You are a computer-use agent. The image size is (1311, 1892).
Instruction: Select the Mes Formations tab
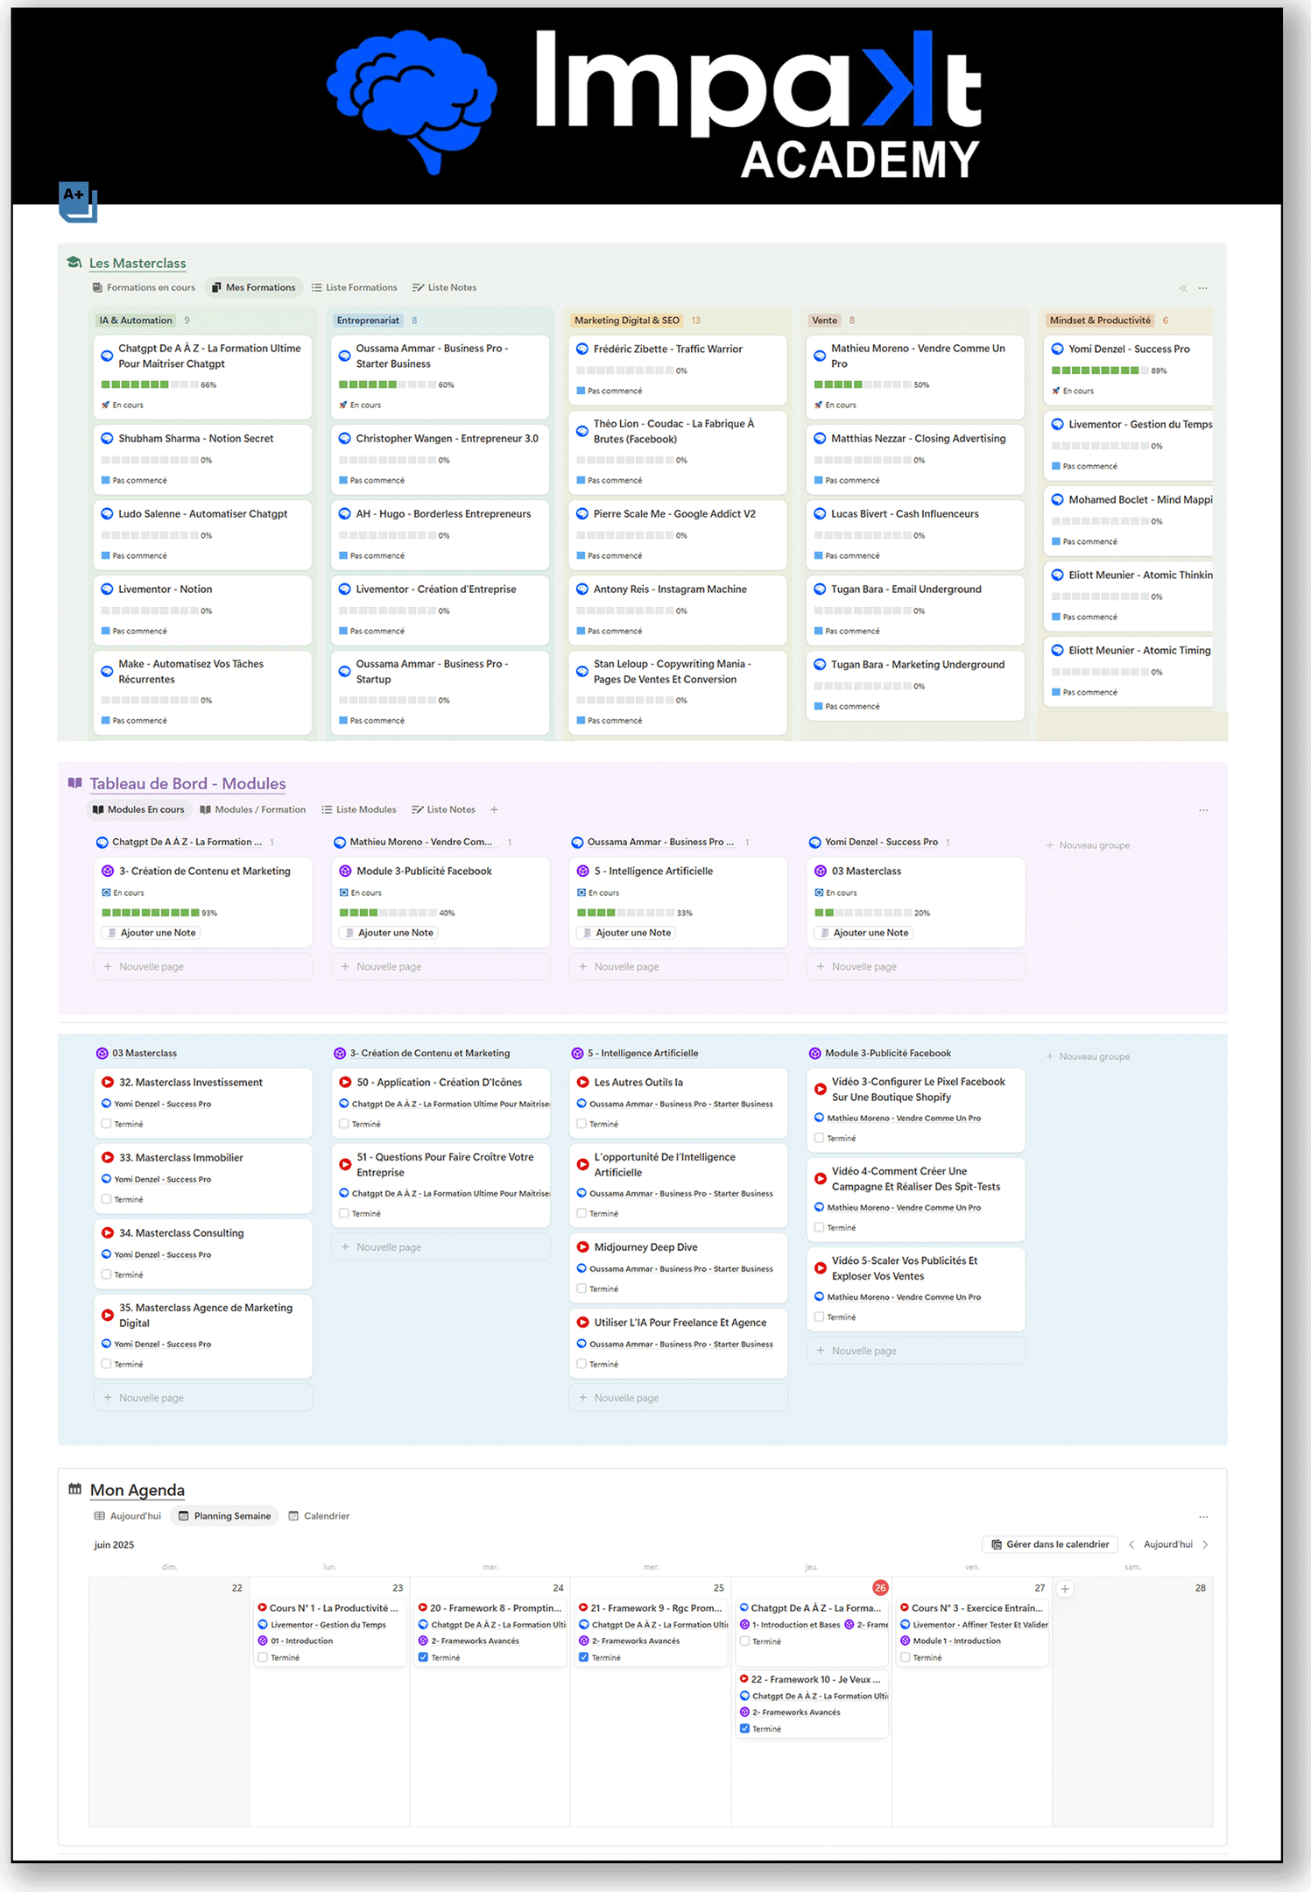tap(253, 287)
